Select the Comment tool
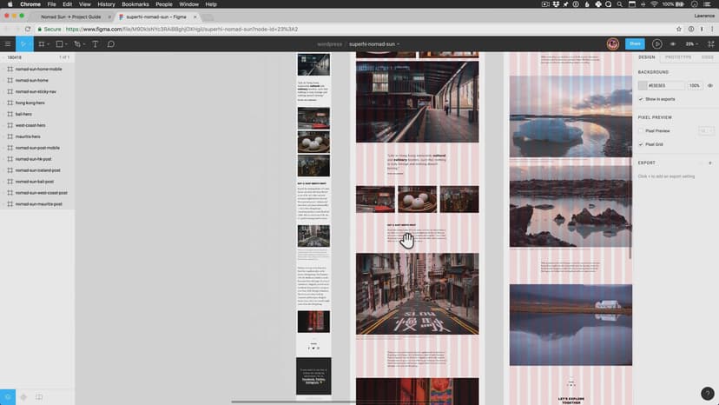Screen dimensions: 719x405 pyautogui.click(x=110, y=43)
